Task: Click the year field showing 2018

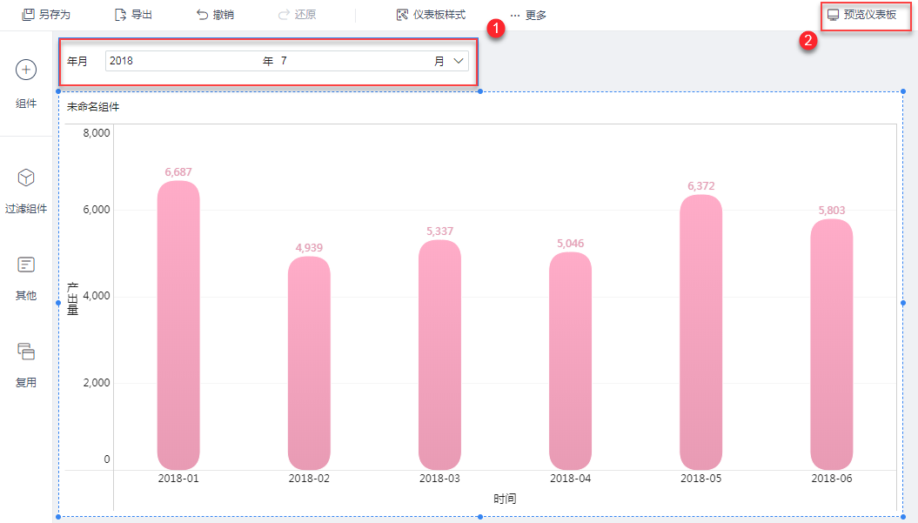Action: 183,61
